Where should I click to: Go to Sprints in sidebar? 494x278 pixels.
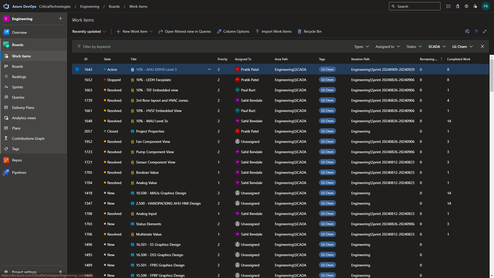pyautogui.click(x=17, y=87)
